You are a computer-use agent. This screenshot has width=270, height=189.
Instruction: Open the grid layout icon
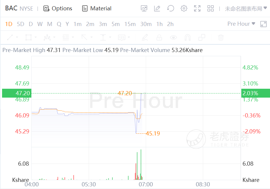pos(211,8)
